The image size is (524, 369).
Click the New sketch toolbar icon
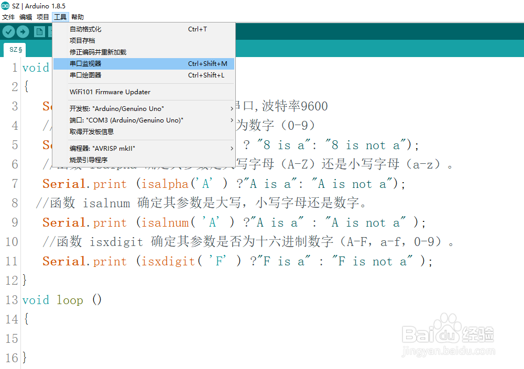tap(39, 32)
